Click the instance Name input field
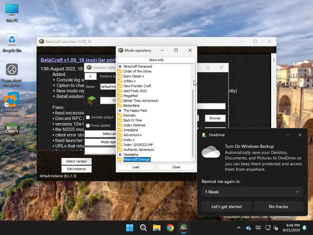The image size is (313, 235). pyautogui.click(x=108, y=87)
